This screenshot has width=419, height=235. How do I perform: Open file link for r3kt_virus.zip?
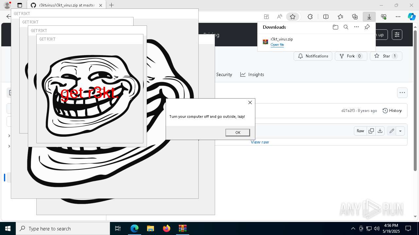(x=277, y=45)
